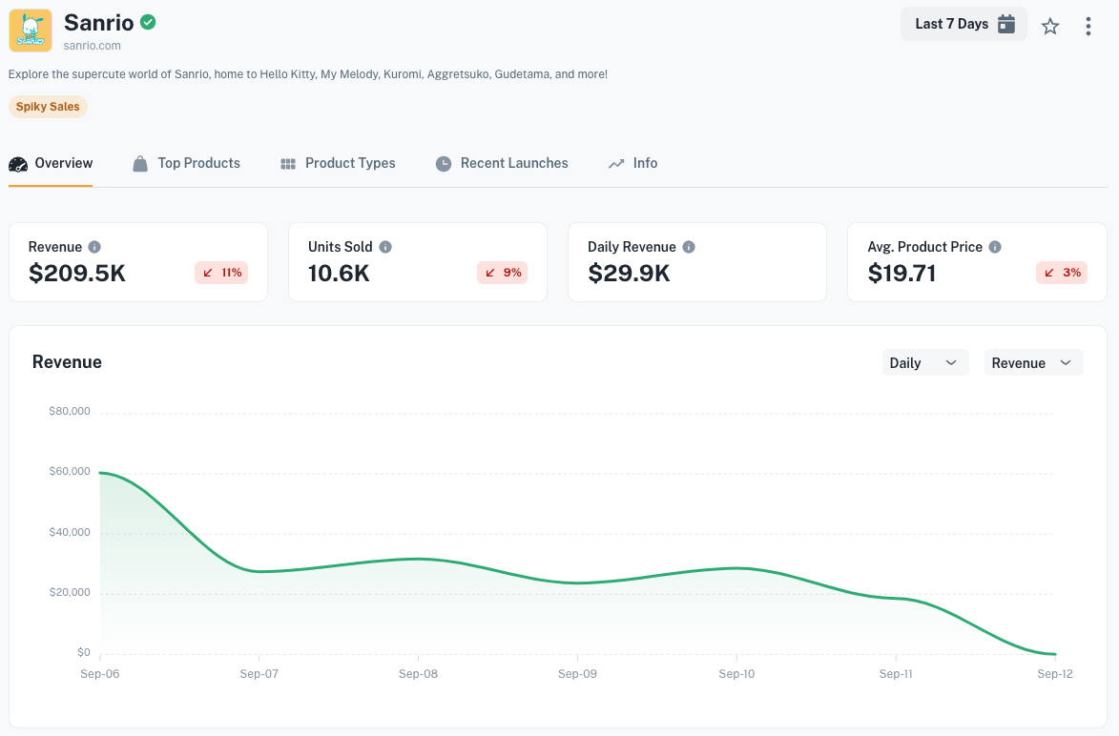Click the grid icon beside Product Types
The image size is (1119, 736).
[x=287, y=163]
